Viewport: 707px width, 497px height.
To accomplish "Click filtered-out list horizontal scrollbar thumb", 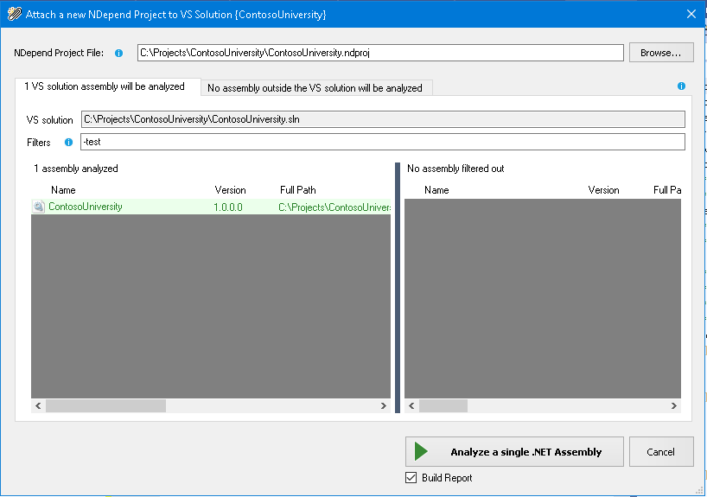I will [443, 406].
